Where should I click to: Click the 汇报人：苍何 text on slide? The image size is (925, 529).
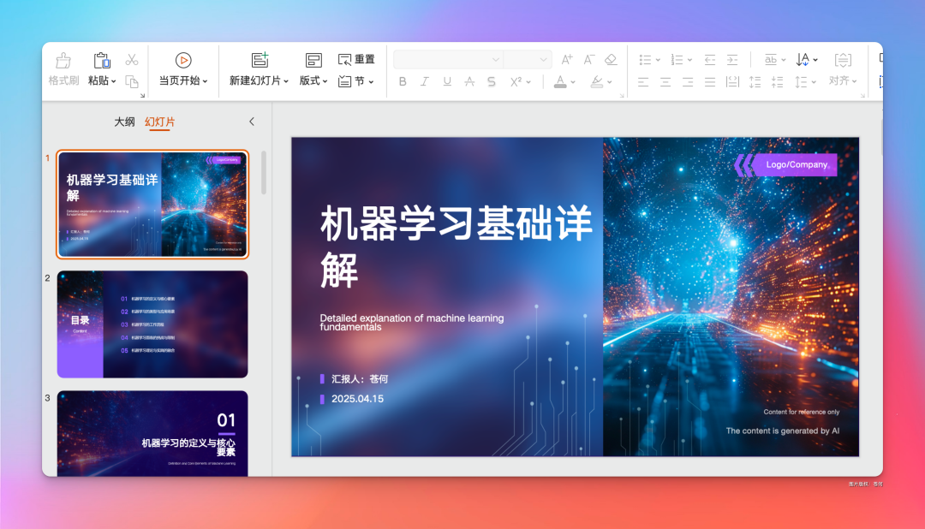[x=359, y=378]
